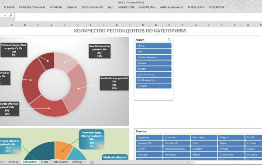
Task: Add a new sheet with plus button
Action: coord(92,162)
